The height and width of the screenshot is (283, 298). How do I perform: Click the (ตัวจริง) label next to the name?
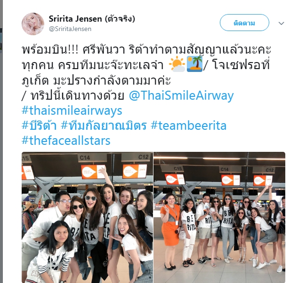(120, 19)
